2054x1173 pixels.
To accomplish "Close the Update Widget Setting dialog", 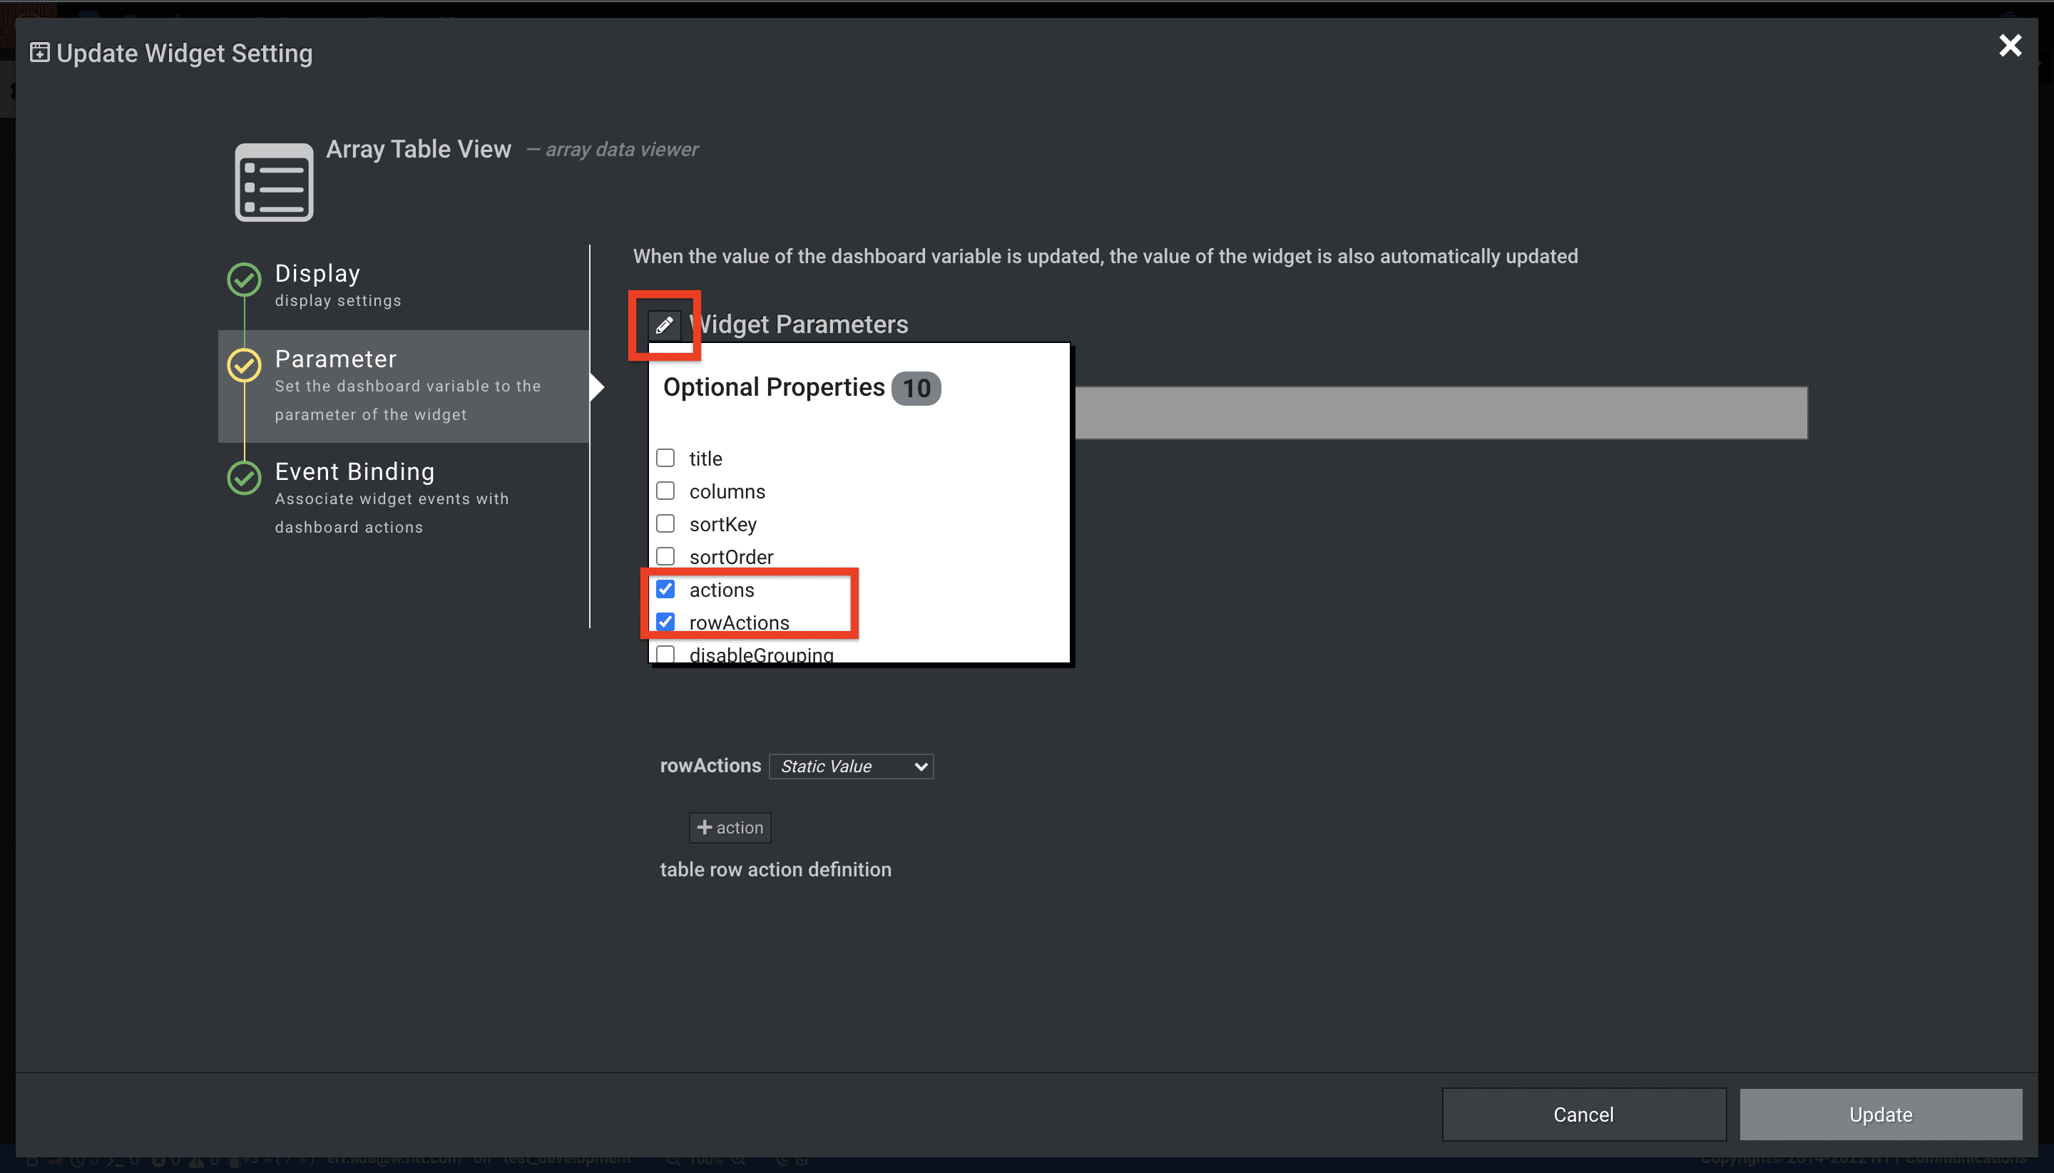I will 2010,46.
